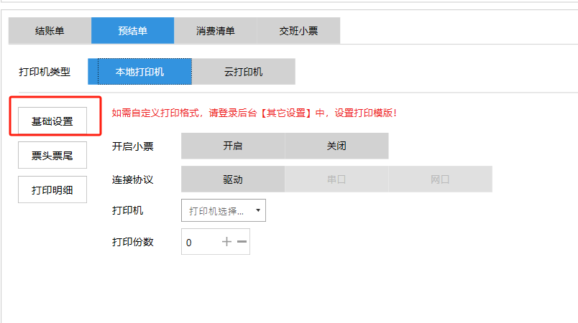Click the 打印份数 number field
578x323 pixels.
click(200, 243)
